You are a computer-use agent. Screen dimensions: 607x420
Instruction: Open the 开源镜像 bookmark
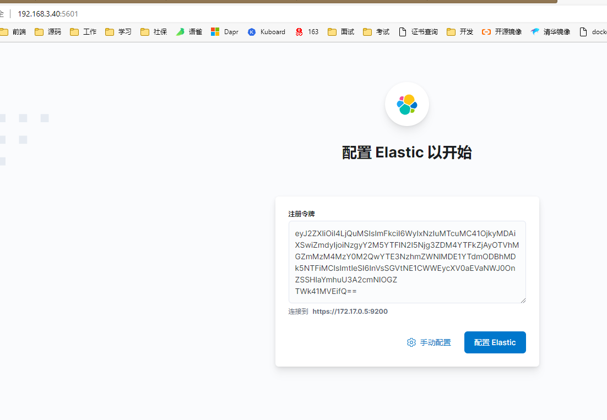(x=502, y=32)
